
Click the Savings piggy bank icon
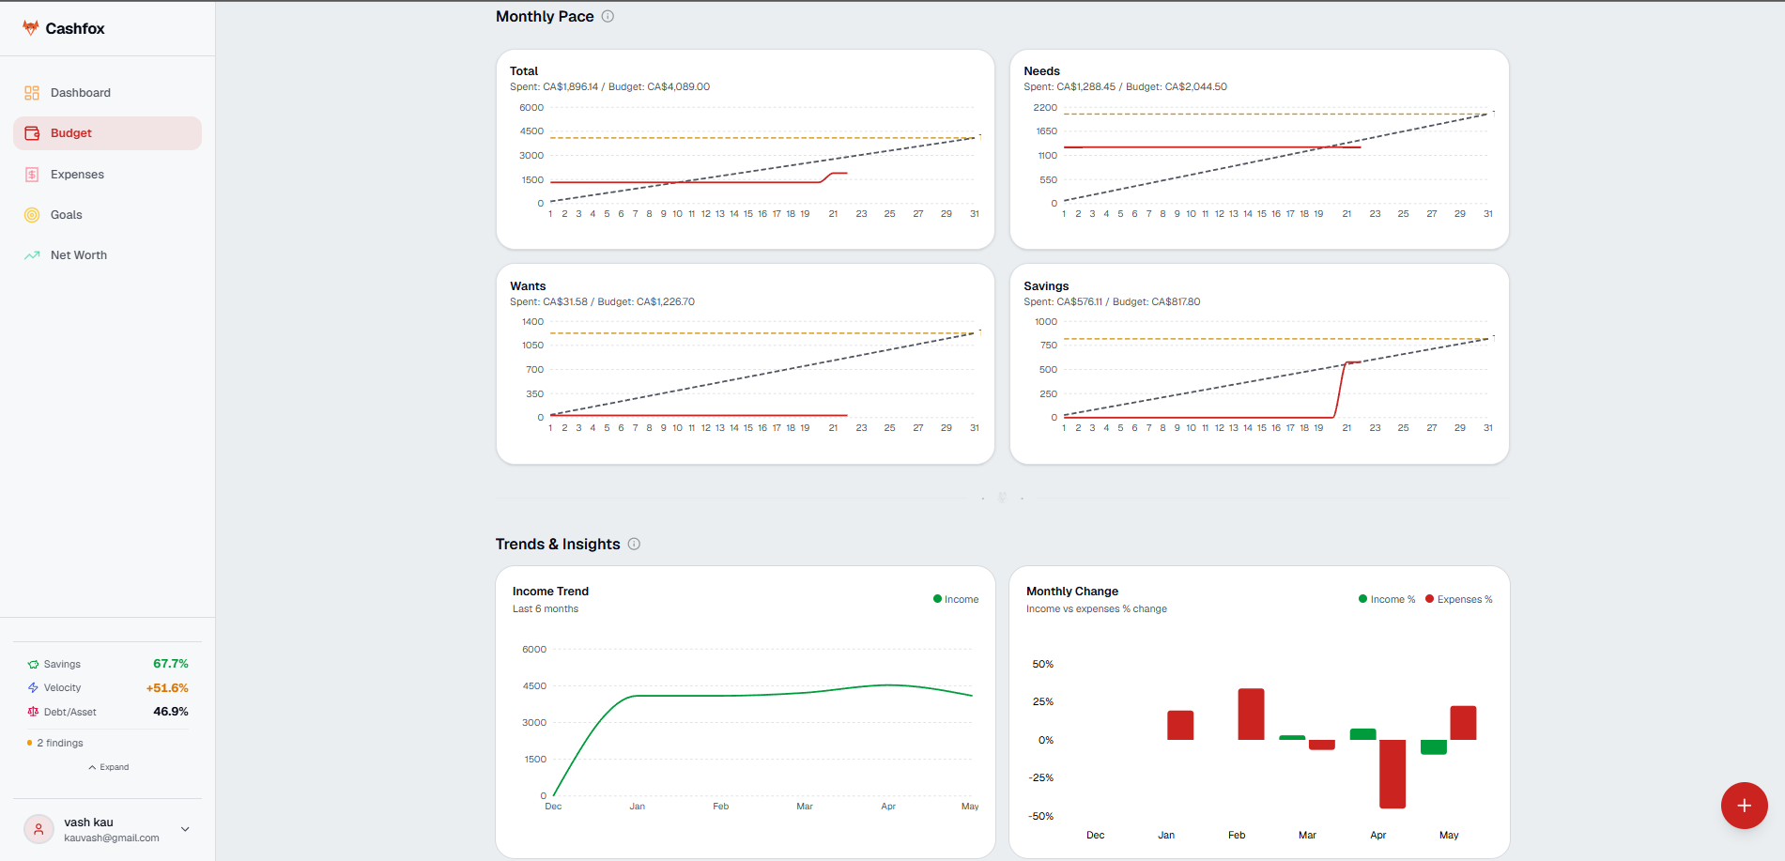coord(33,664)
